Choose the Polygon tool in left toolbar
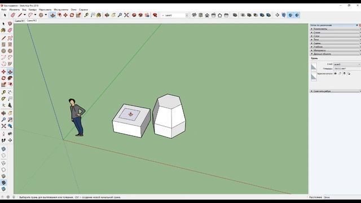Image resolution: width=361 pixels, height=203 pixels. click(10, 51)
